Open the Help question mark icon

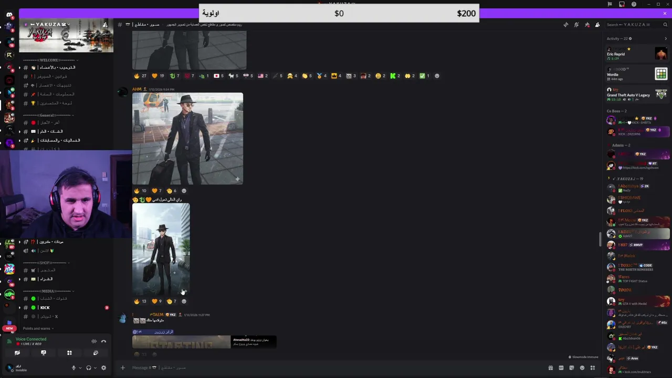[634, 4]
